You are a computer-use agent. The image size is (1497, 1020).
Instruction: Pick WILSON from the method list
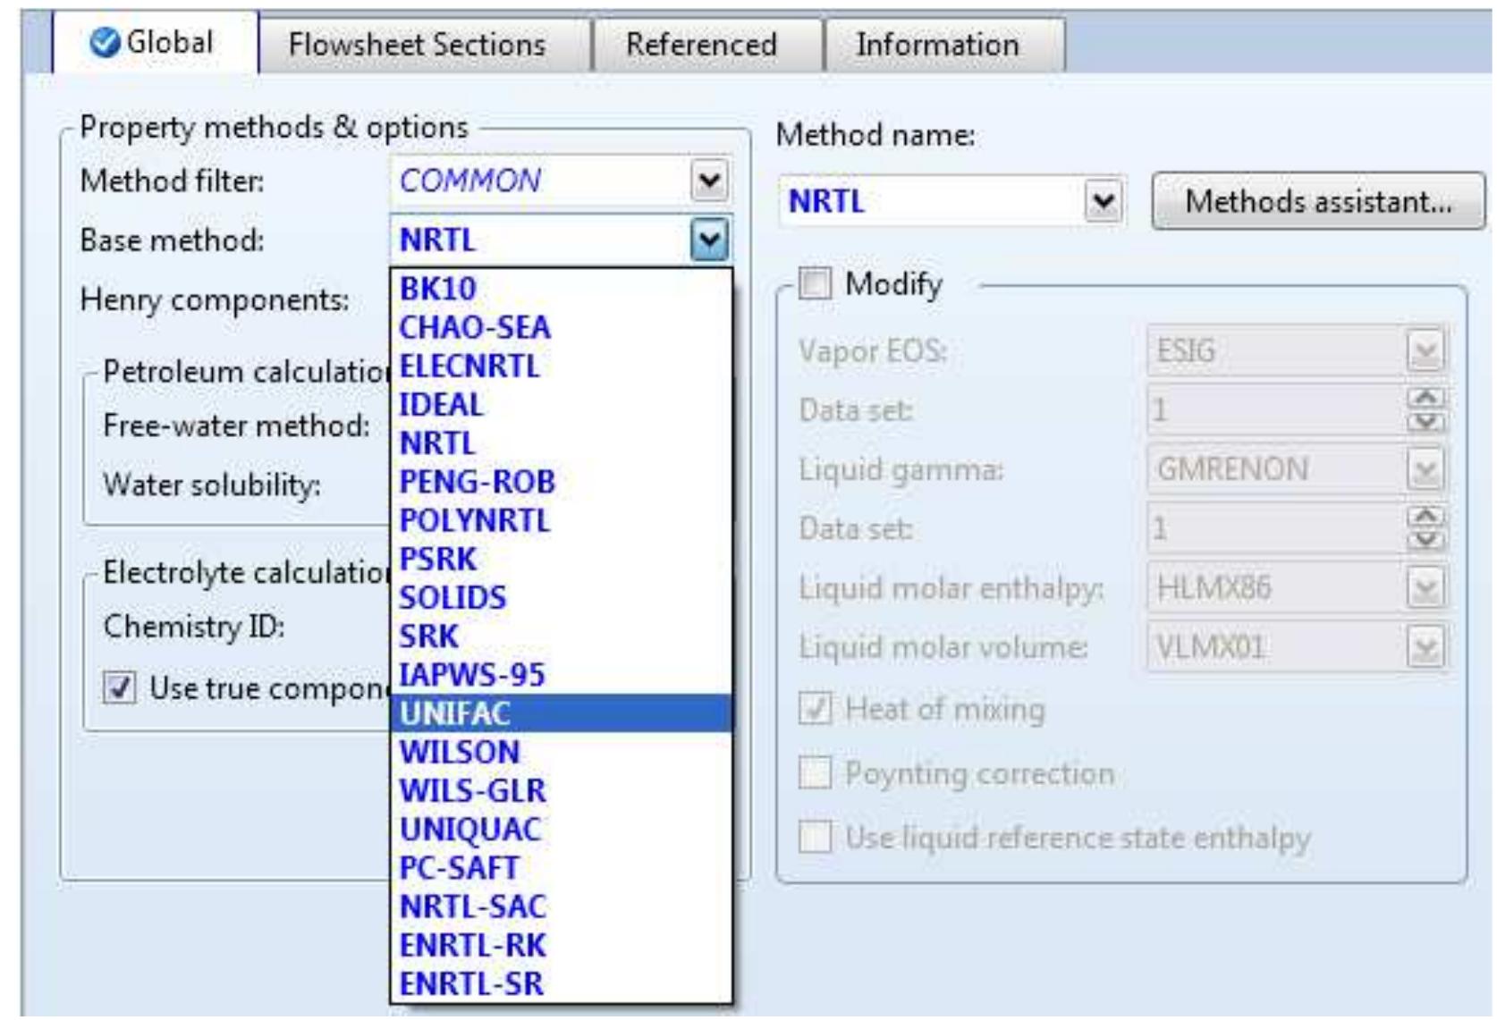tap(459, 752)
